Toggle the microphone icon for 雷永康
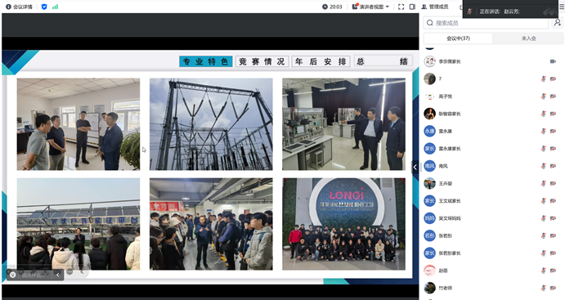 tap(544, 131)
